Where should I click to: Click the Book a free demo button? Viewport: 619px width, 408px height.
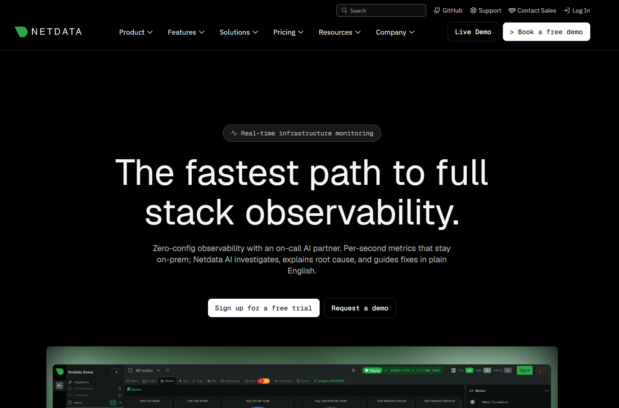546,32
